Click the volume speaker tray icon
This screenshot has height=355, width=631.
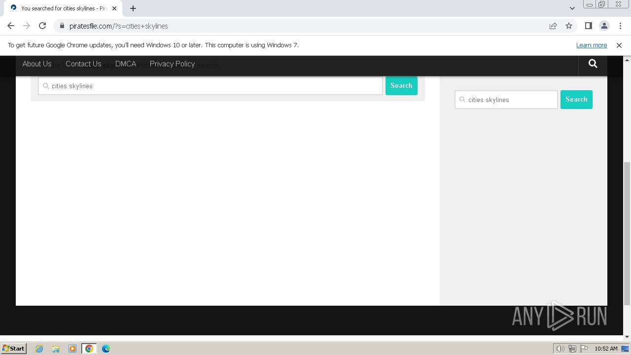[561, 349]
